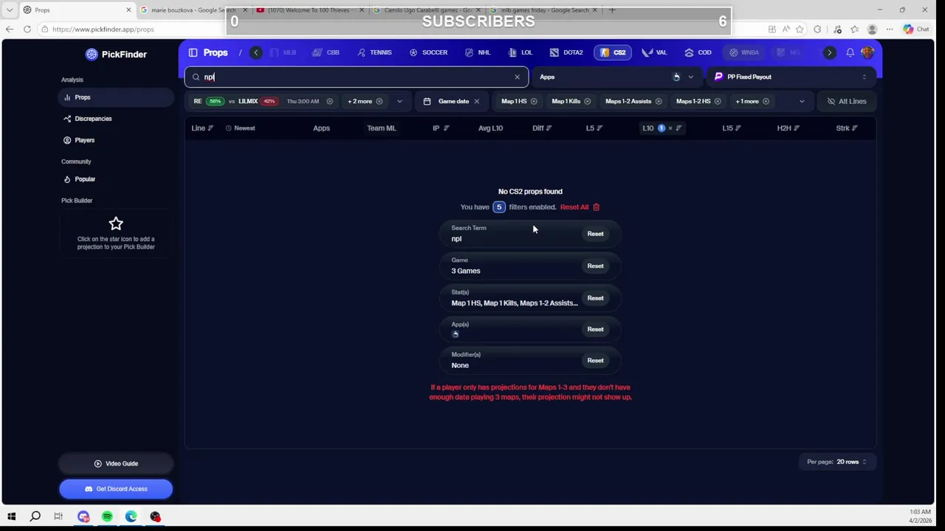
Task: Switch to the DOTA2 sport tab
Action: point(566,52)
